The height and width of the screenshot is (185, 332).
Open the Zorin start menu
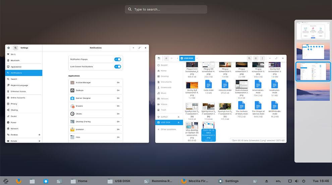tap(6, 181)
